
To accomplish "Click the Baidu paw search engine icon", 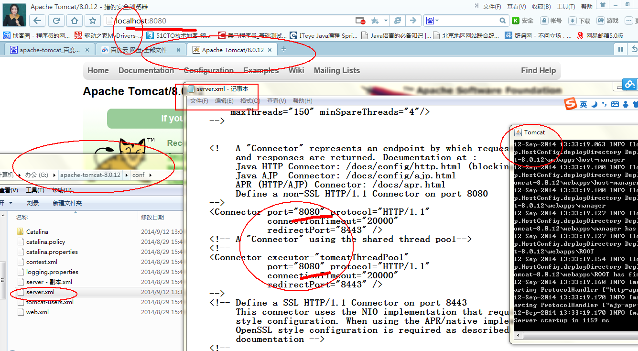I will pos(430,21).
